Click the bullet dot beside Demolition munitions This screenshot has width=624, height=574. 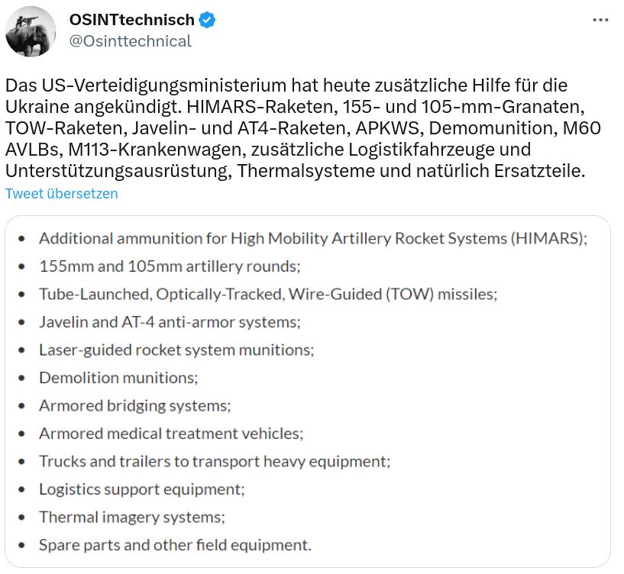click(x=22, y=378)
